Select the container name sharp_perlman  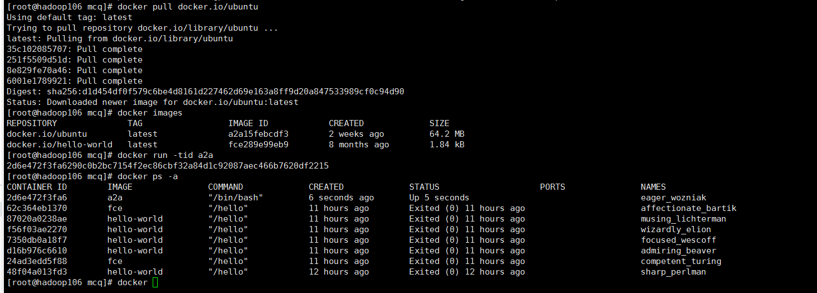[x=673, y=272]
